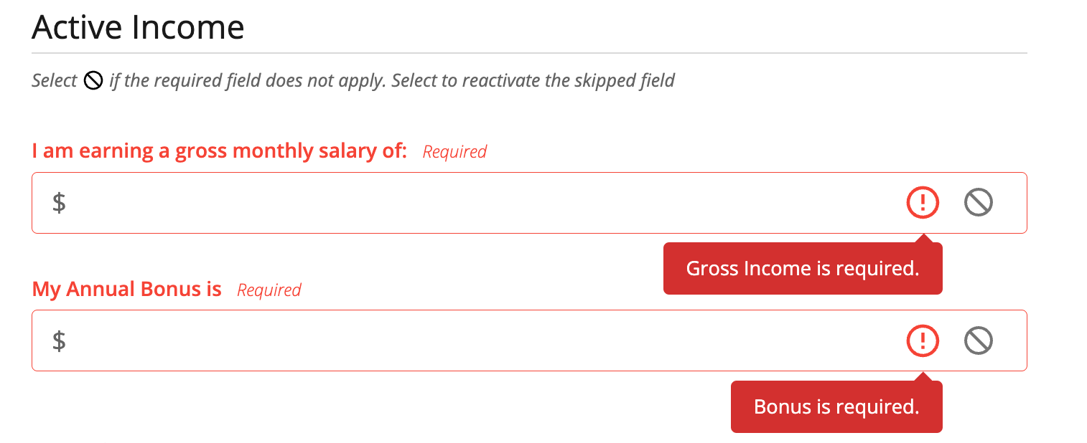Click inside the gross monthly salary input
1087x443 pixels.
click(x=431, y=203)
